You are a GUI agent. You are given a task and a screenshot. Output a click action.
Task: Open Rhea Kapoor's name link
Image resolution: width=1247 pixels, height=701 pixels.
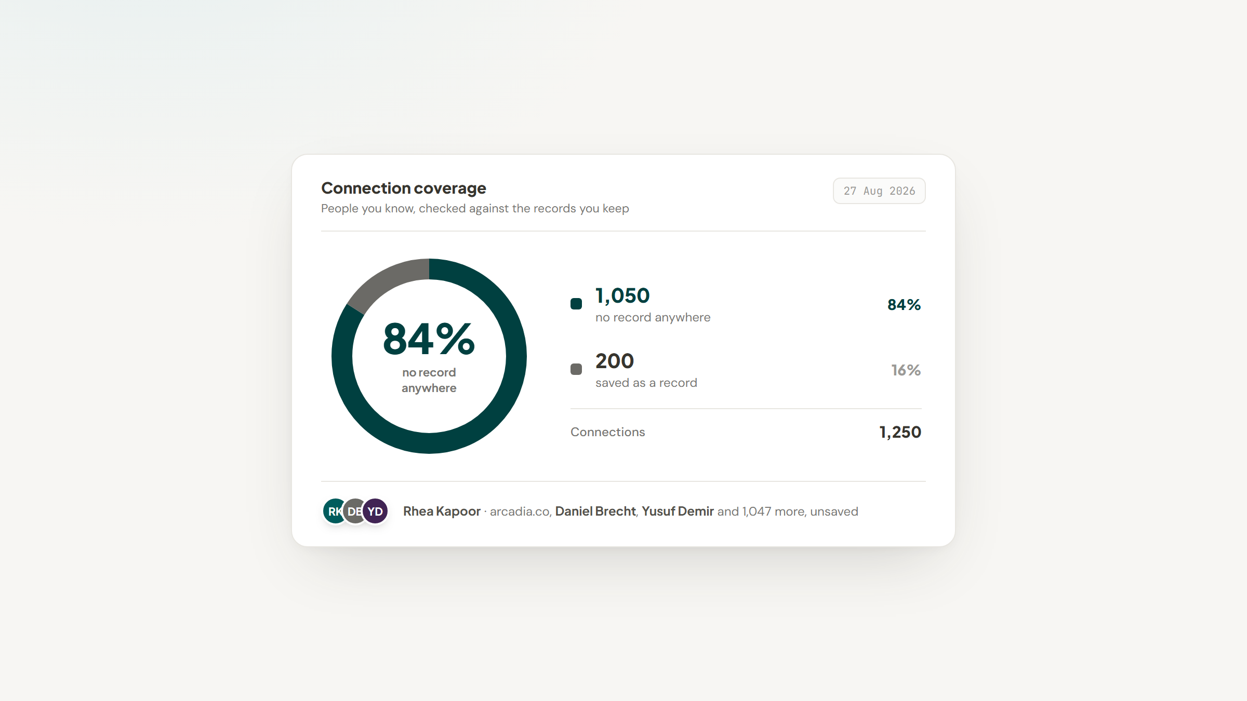442,511
